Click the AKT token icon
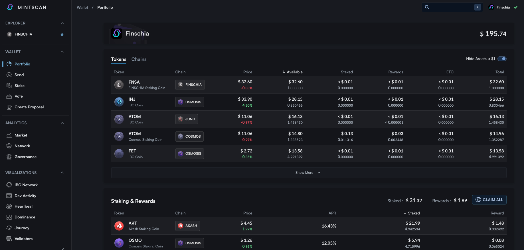 point(119,226)
